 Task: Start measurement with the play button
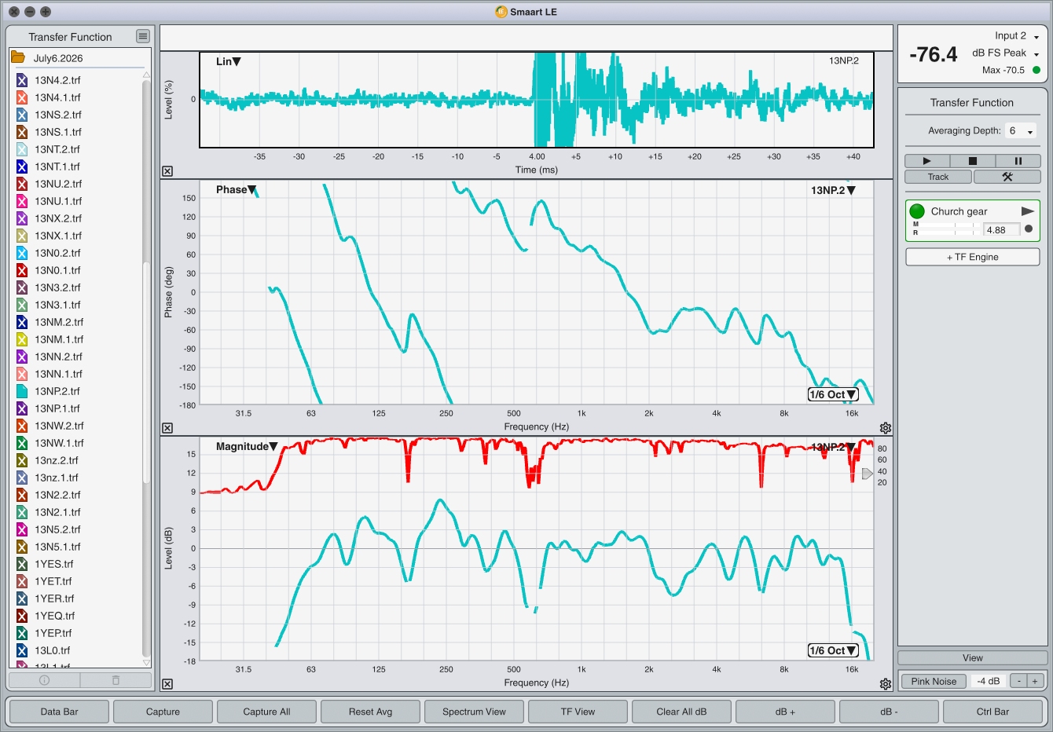[926, 160]
